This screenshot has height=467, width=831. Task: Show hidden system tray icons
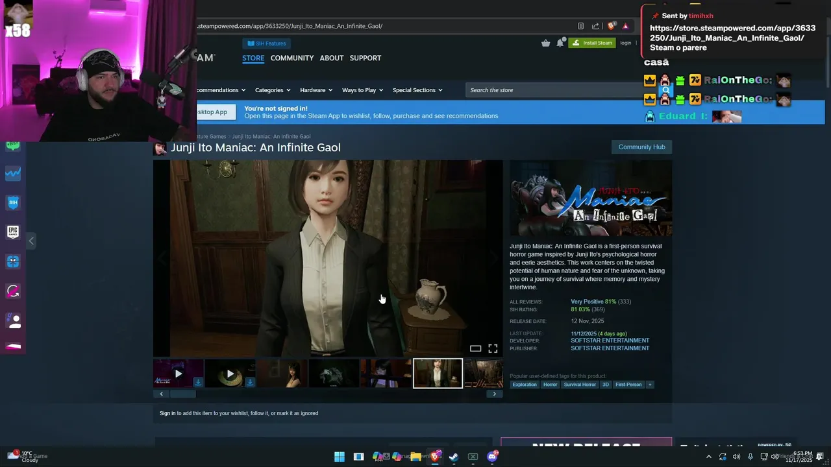click(x=708, y=457)
